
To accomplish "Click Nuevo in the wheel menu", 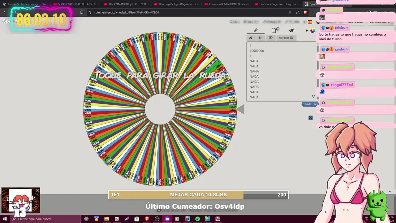I will point(235,22).
